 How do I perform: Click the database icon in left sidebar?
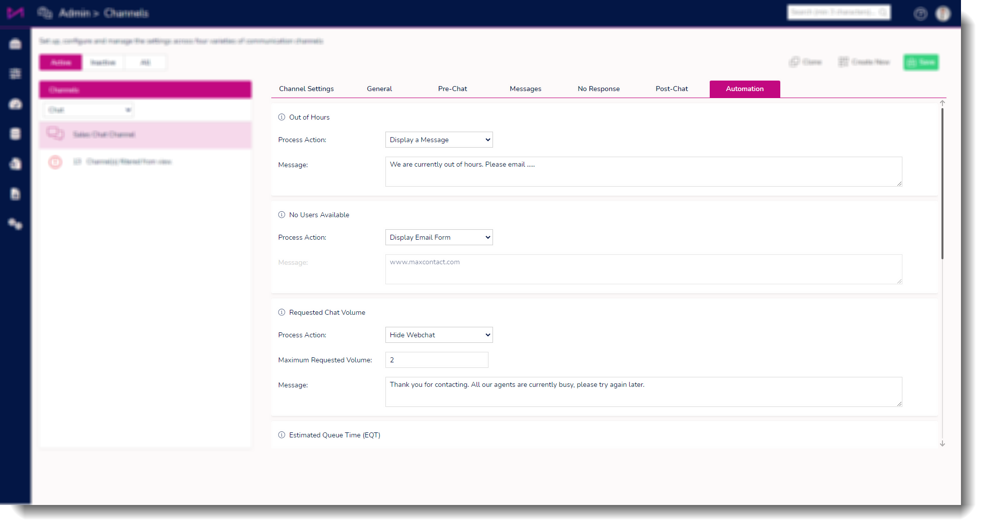(16, 134)
